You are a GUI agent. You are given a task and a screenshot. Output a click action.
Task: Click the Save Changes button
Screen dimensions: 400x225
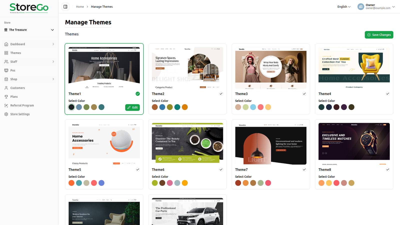coord(379,35)
